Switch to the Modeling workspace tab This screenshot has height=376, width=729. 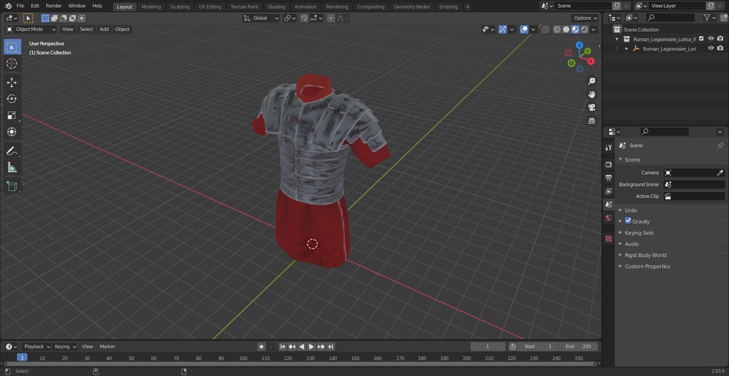151,7
